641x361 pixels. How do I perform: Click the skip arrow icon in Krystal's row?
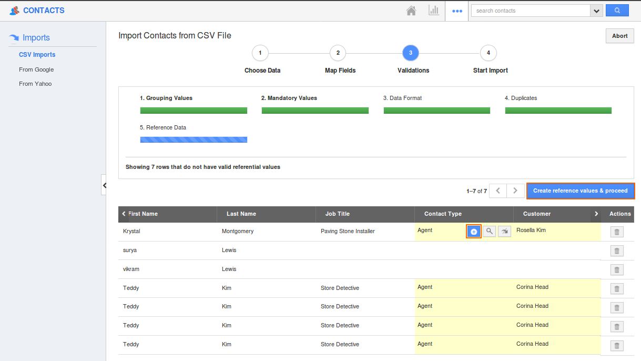click(504, 232)
